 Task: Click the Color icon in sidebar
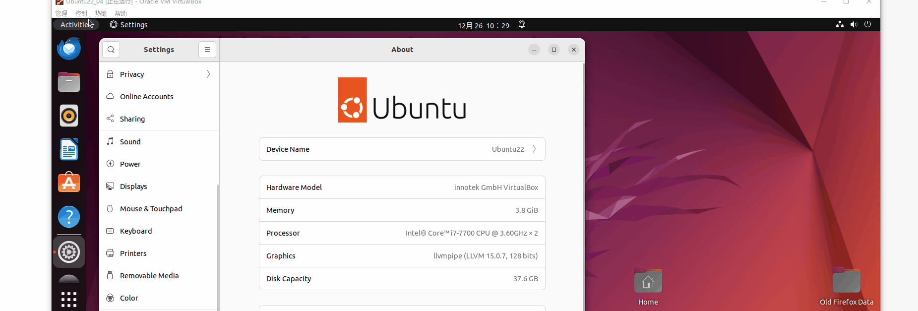point(110,298)
